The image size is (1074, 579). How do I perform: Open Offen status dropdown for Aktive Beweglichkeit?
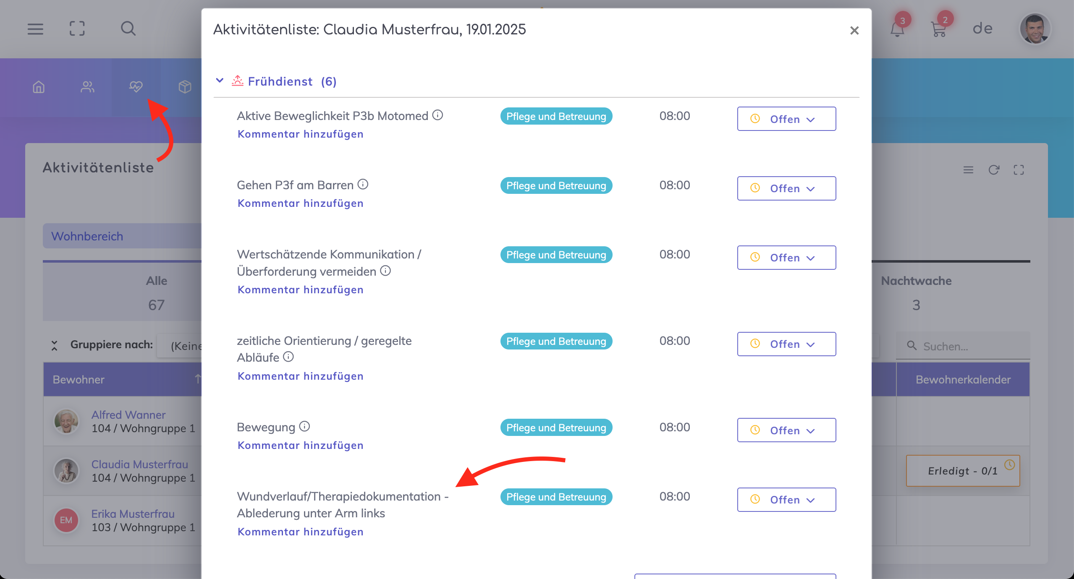[x=786, y=119]
